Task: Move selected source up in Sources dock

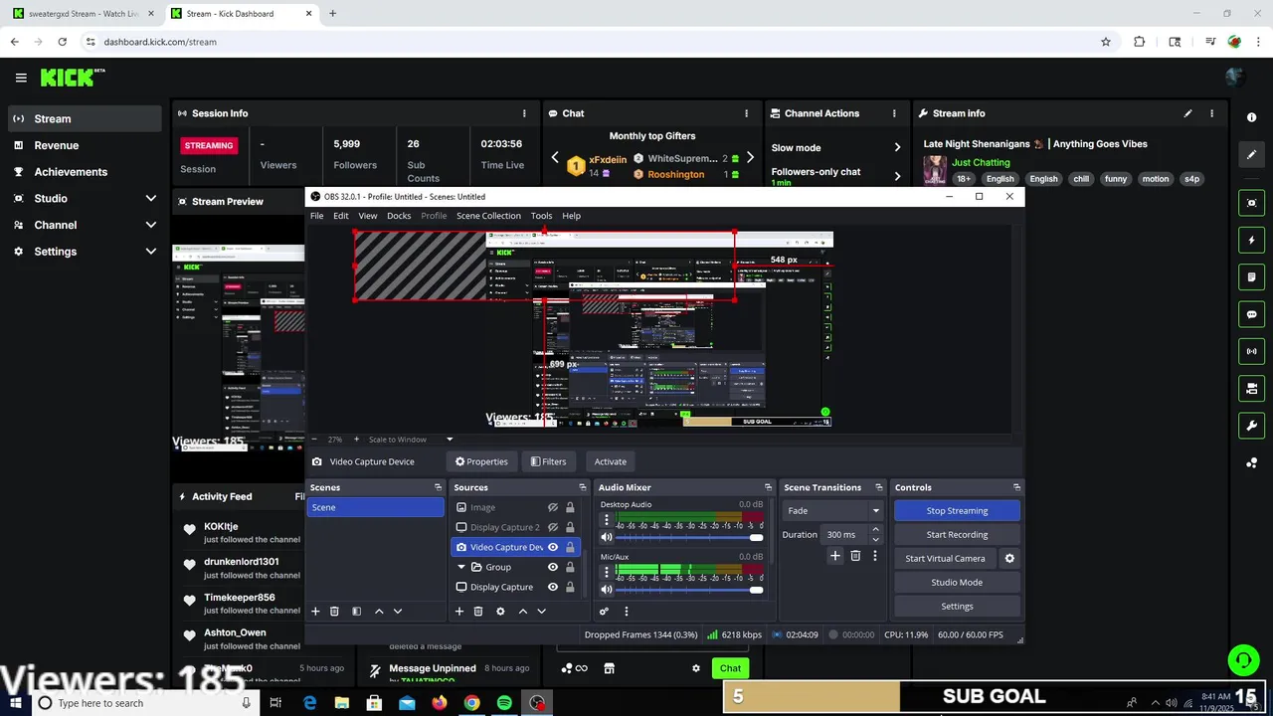Action: point(523,612)
